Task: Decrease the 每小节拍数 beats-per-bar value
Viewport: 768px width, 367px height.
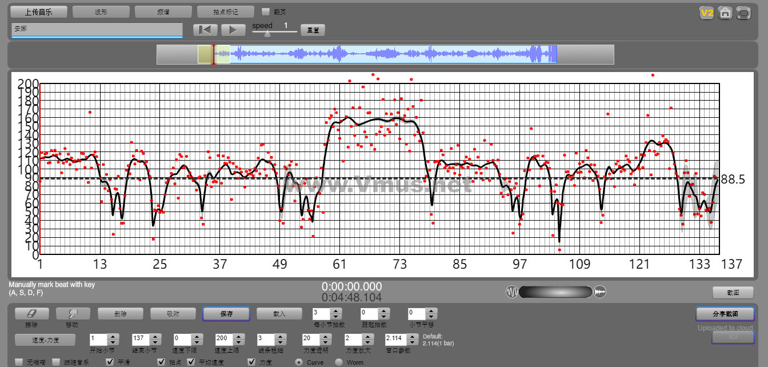Action: pos(336,316)
